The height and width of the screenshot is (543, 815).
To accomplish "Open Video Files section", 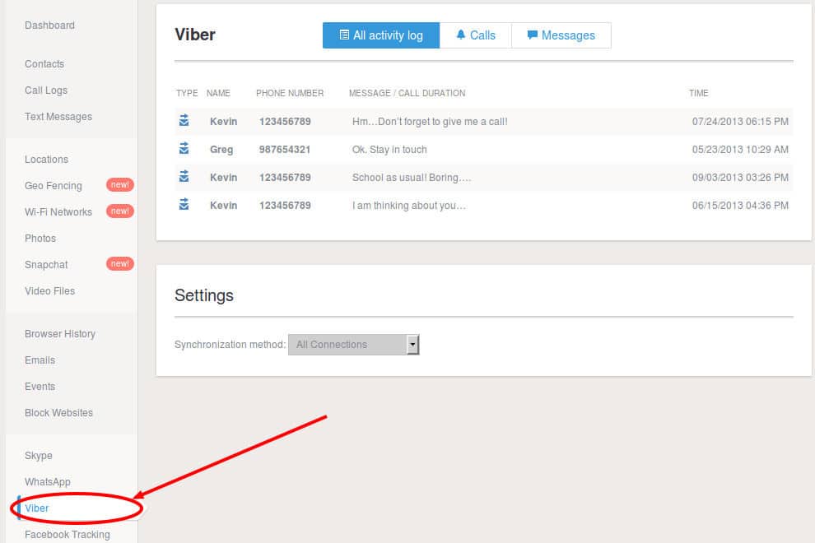I will 50,291.
